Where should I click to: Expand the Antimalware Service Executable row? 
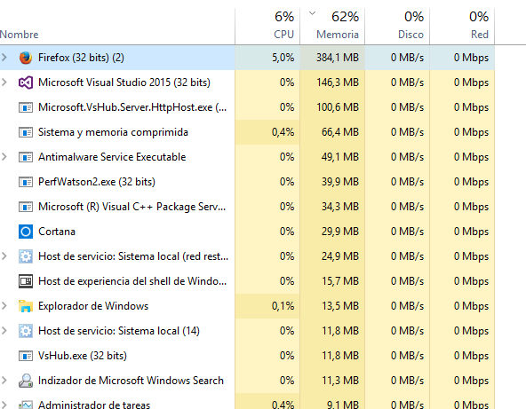click(x=4, y=157)
